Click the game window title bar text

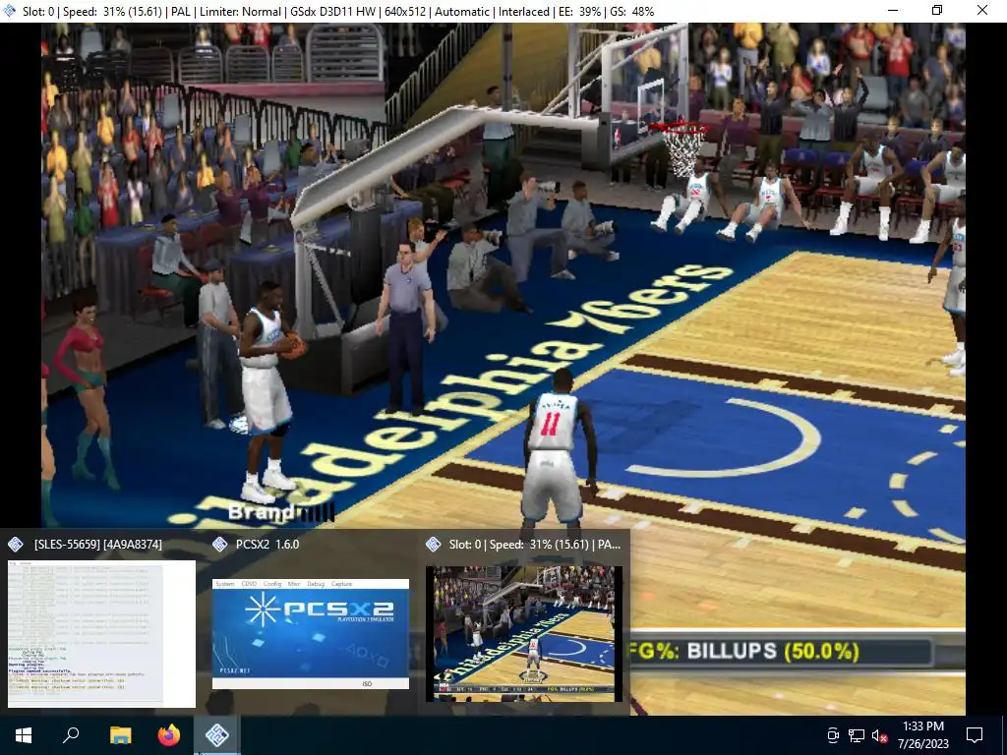pos(338,12)
